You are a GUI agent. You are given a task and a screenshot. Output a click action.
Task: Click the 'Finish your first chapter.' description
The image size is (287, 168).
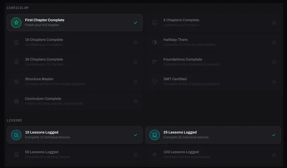tap(42, 25)
